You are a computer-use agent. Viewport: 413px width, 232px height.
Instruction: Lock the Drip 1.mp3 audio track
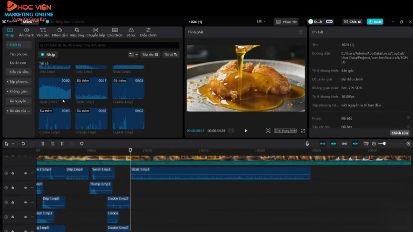13,202
